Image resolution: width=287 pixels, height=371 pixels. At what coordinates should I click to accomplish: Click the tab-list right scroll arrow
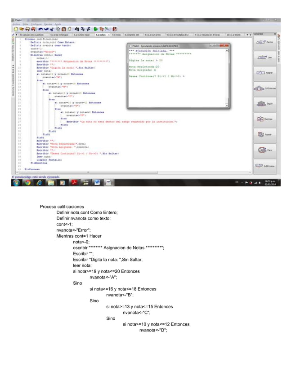coord(247,35)
